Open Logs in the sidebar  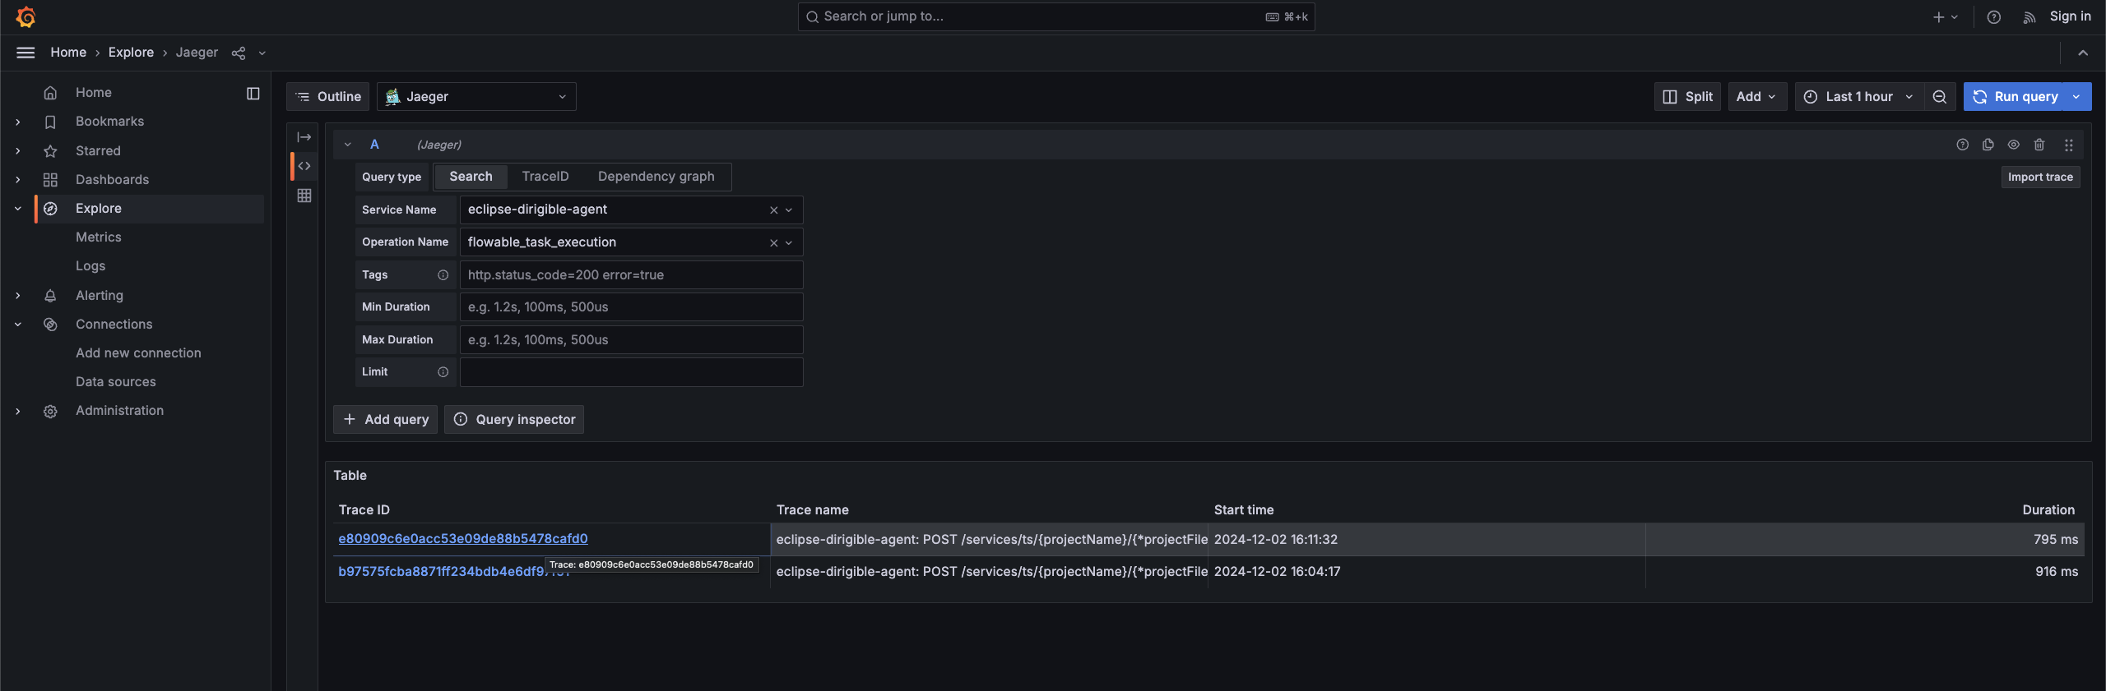(x=90, y=266)
